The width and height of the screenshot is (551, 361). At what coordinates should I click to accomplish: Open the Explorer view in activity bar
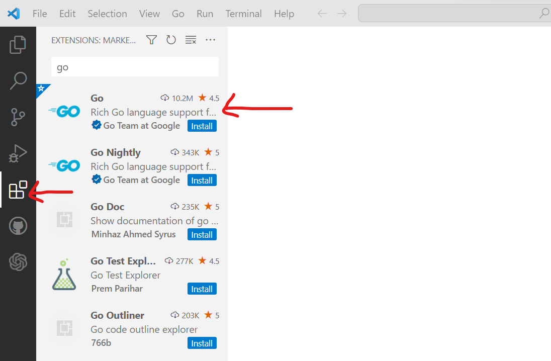pyautogui.click(x=18, y=45)
